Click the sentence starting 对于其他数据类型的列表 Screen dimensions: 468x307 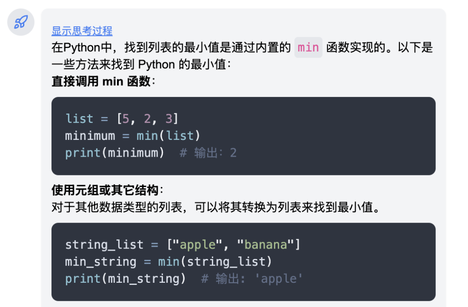[215, 207]
